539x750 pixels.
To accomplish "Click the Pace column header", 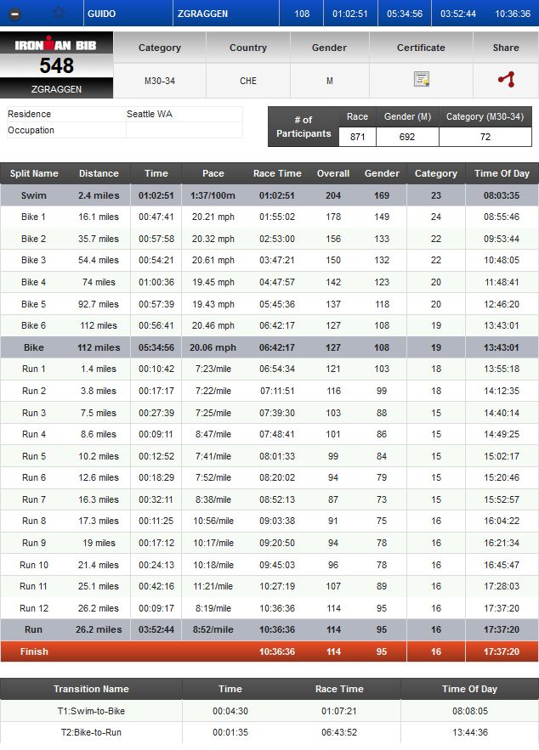I will pyautogui.click(x=213, y=173).
